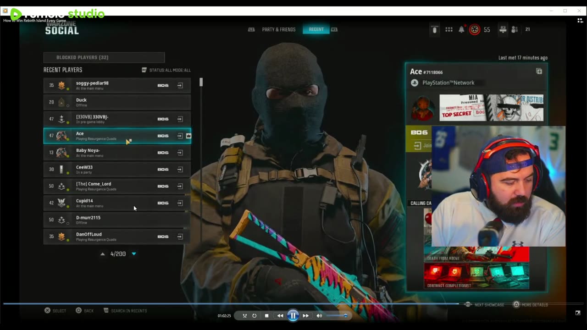
Task: Select the Duck player row
Action: click(117, 102)
